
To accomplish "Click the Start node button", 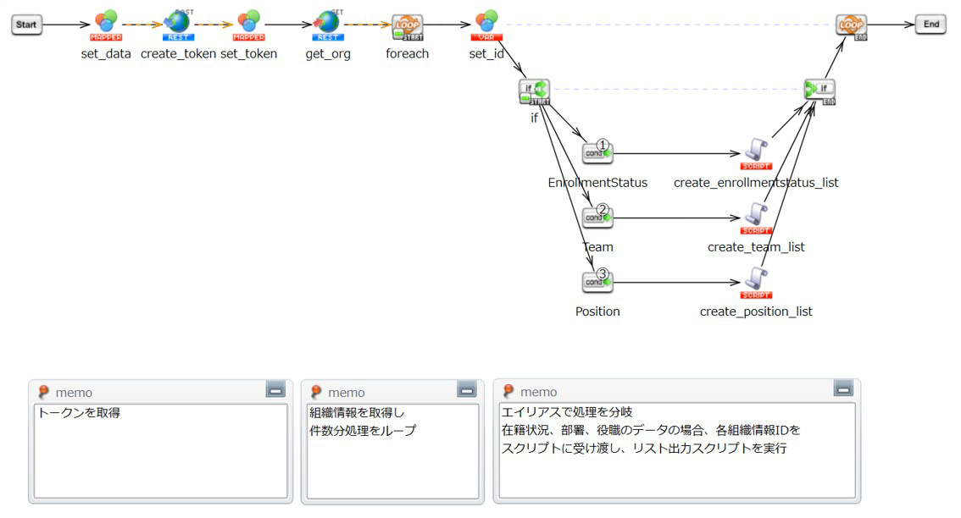I will [x=26, y=25].
